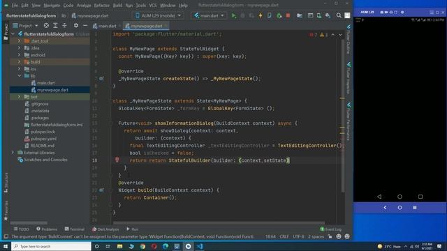This screenshot has height=251, width=447.
Task: Open Search Everywhere magnifier icon
Action: pyautogui.click(x=339, y=15)
